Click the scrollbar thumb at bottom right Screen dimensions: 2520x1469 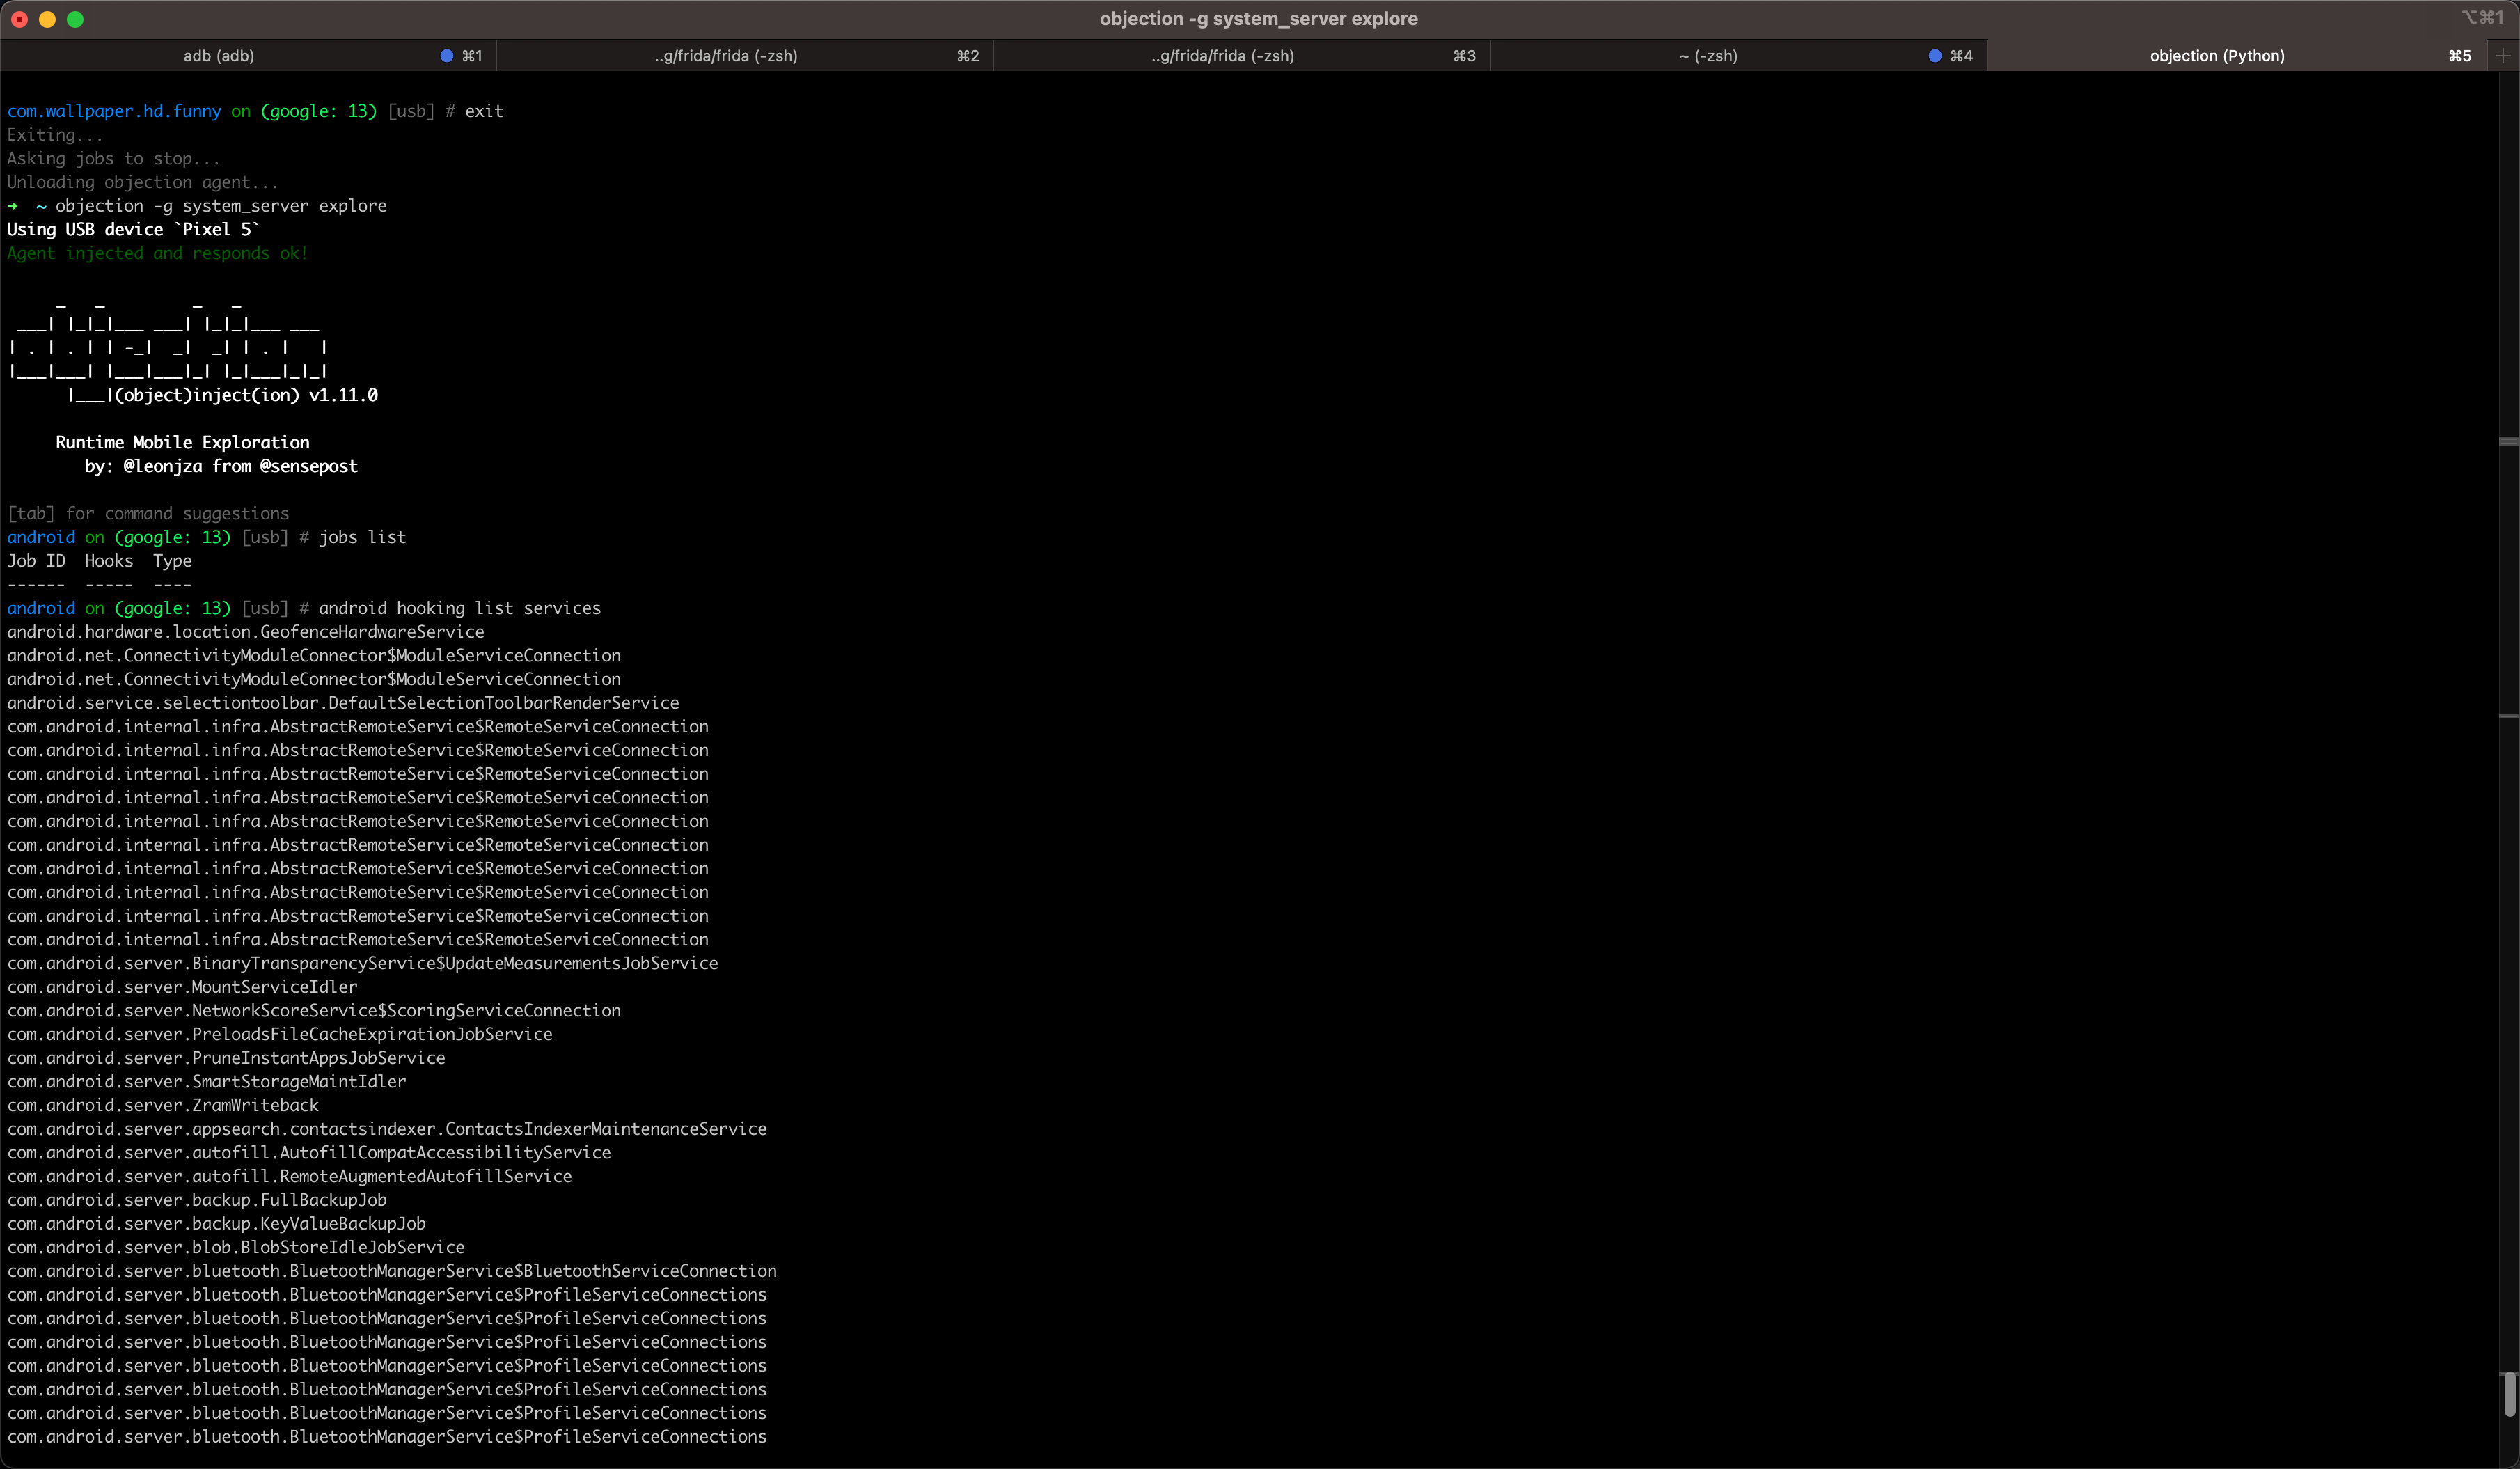click(x=2509, y=1394)
